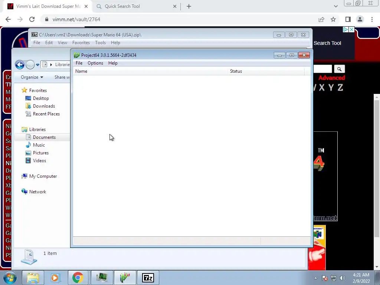Open the 7-Zip Favorites menu
Screen dimensions: 380x285
81,43
